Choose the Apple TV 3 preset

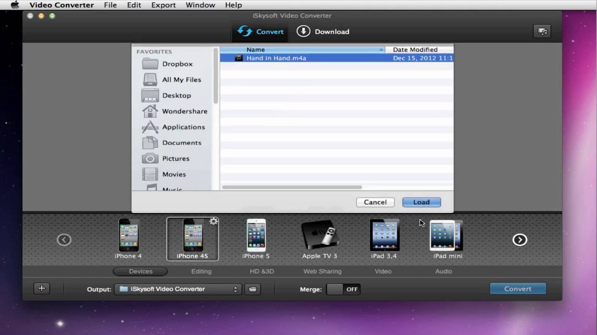(x=319, y=240)
